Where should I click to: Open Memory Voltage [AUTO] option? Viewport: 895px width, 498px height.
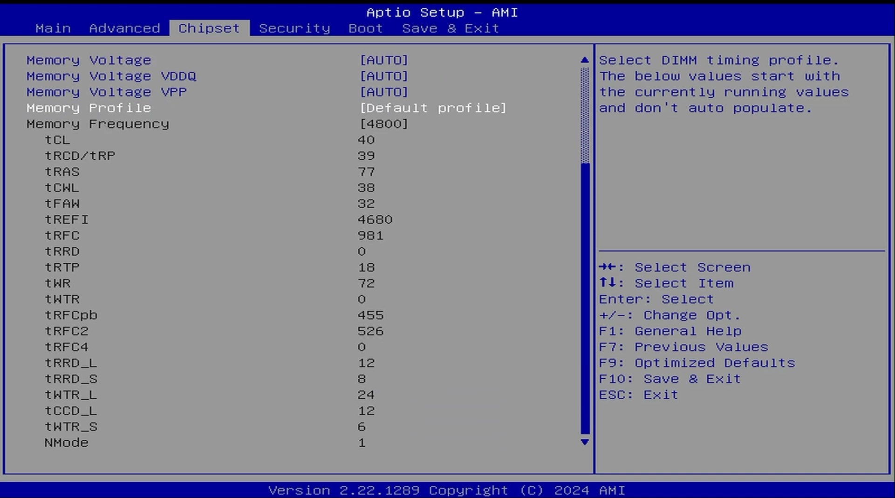point(384,61)
